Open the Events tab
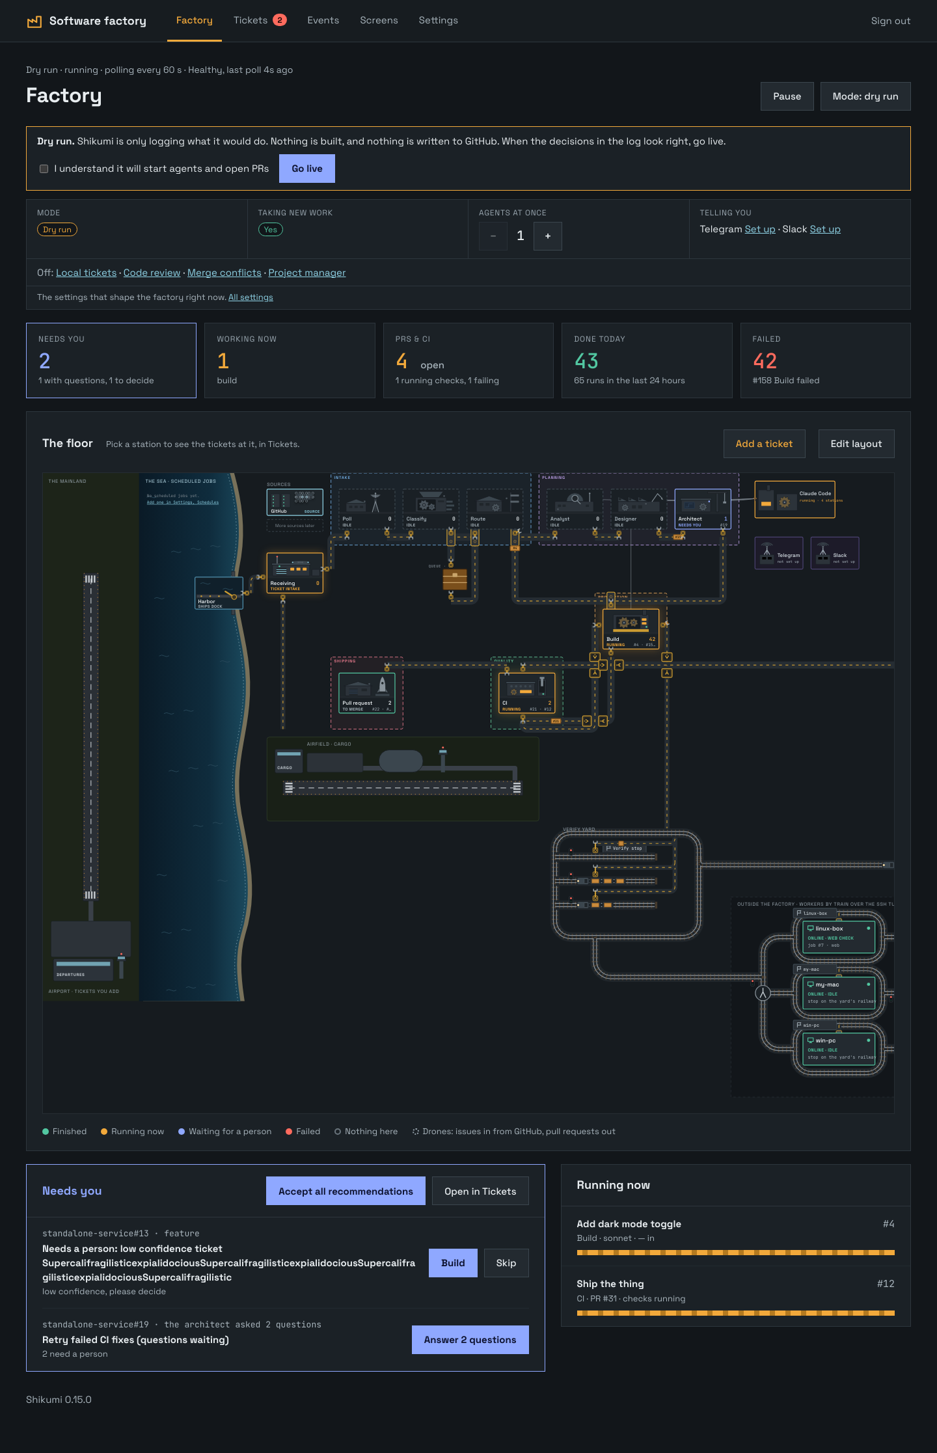Image resolution: width=937 pixels, height=1453 pixels. [x=323, y=20]
